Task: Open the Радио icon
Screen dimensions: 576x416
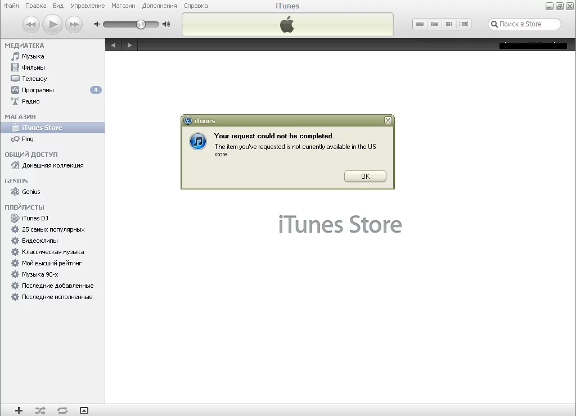Action: coord(15,101)
